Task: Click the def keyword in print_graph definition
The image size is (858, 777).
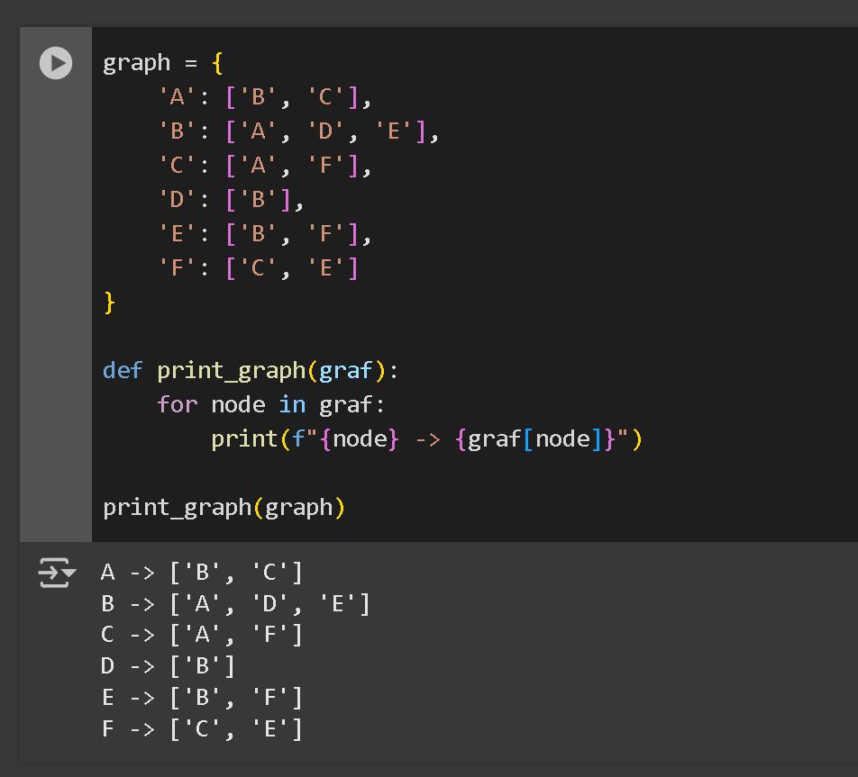Action: 122,370
